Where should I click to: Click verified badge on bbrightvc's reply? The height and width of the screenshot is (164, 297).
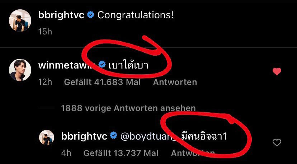pos(114,136)
